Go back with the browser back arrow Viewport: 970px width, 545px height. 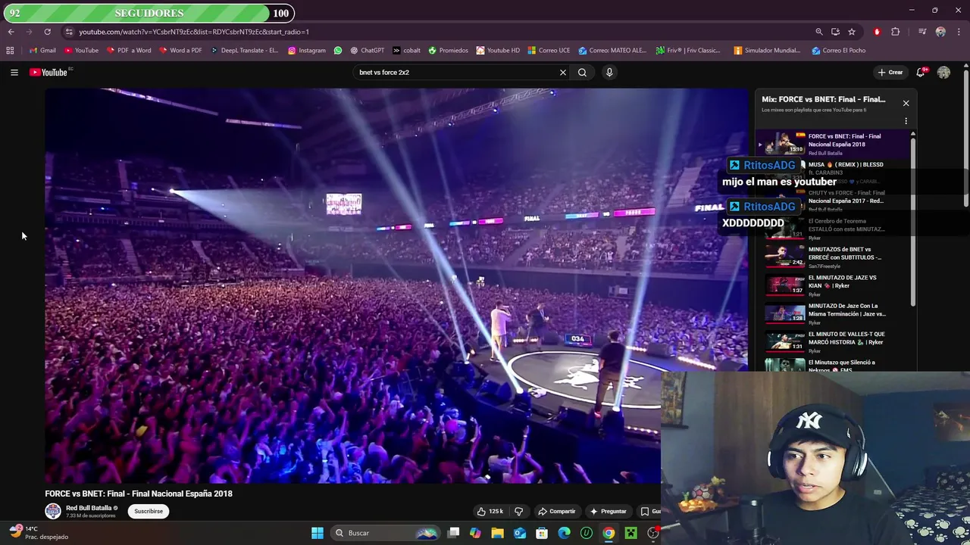pyautogui.click(x=11, y=32)
